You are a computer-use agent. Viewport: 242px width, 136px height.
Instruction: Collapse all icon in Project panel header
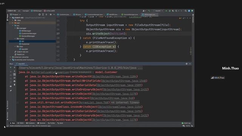(46, 14)
